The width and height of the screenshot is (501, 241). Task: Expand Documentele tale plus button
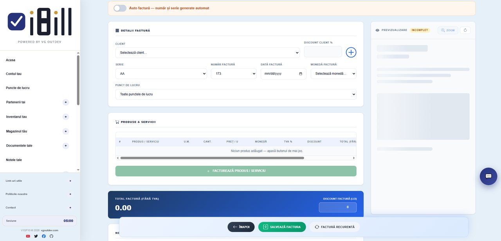[x=66, y=146]
